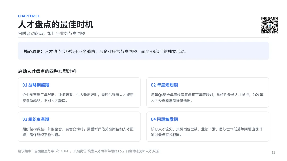Select the CHAPTER 01 label
The width and height of the screenshot is (287, 161).
click(x=29, y=16)
